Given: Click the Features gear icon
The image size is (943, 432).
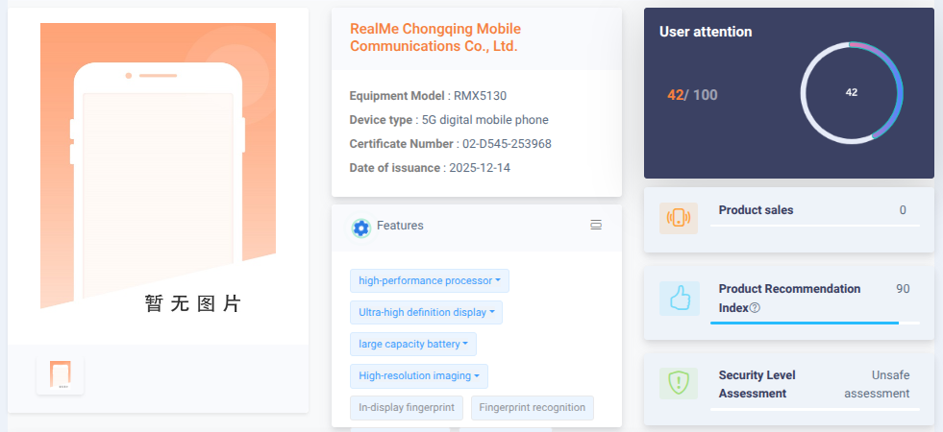Looking at the screenshot, I should pyautogui.click(x=360, y=228).
